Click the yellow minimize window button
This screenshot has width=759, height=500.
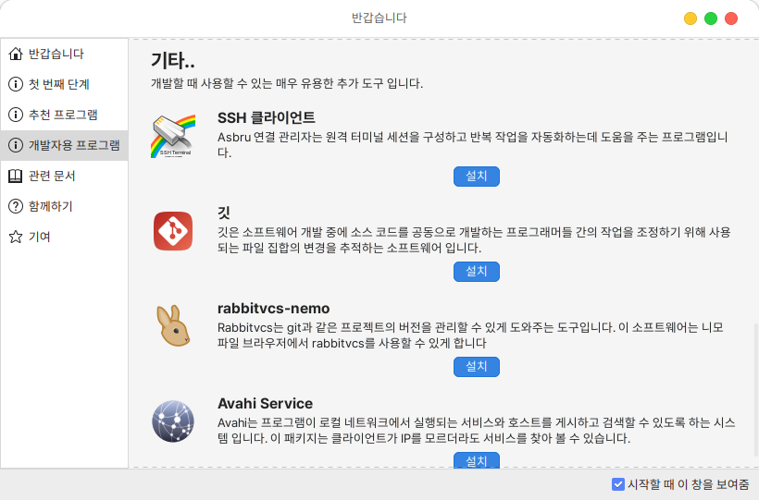[691, 18]
